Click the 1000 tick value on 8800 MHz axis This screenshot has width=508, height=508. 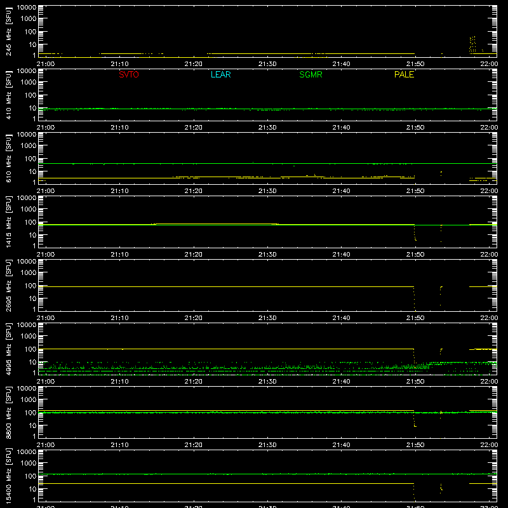point(29,399)
